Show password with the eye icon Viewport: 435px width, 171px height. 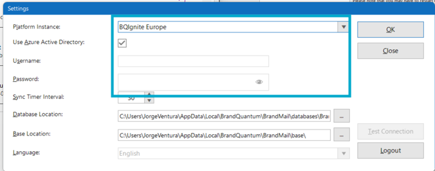click(x=259, y=82)
